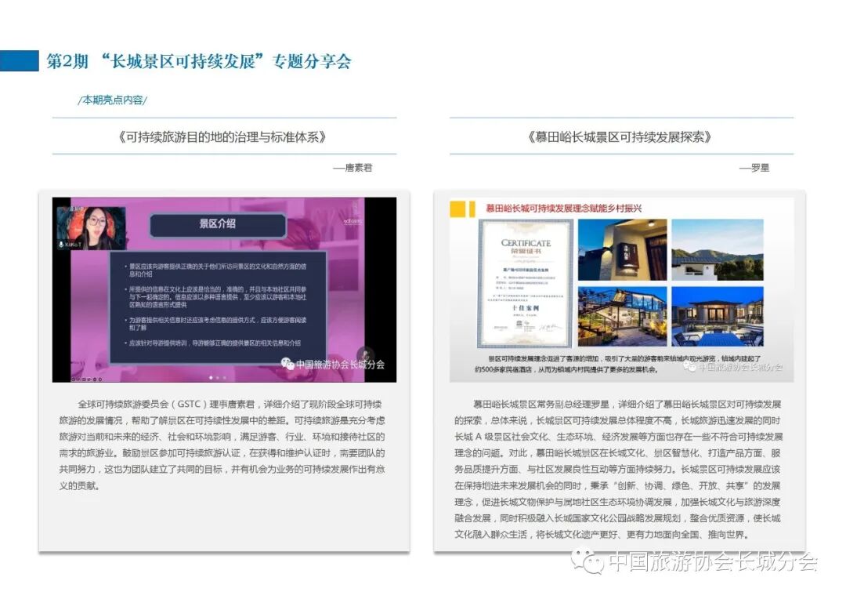Click the paragraph starting 慕田峪长城景区常务副总经理罗星
The height and width of the screenshot is (599, 846).
point(618,470)
